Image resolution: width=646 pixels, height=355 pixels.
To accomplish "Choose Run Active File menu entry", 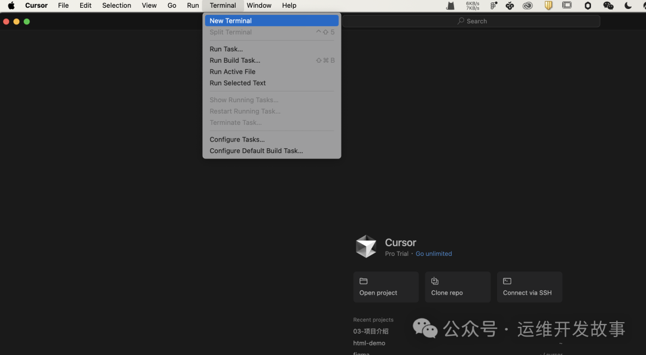I will pyautogui.click(x=233, y=71).
